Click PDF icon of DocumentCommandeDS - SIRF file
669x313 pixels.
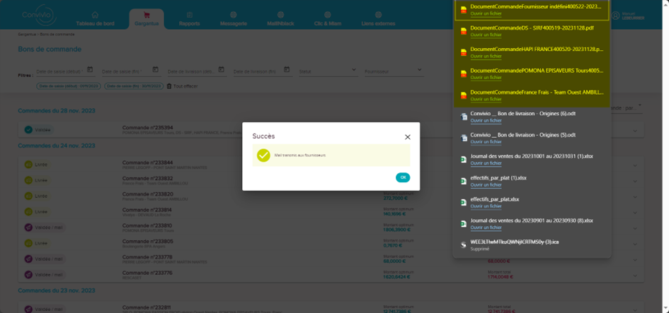pyautogui.click(x=463, y=31)
